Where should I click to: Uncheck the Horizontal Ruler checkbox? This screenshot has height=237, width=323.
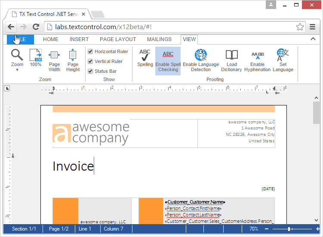point(90,51)
